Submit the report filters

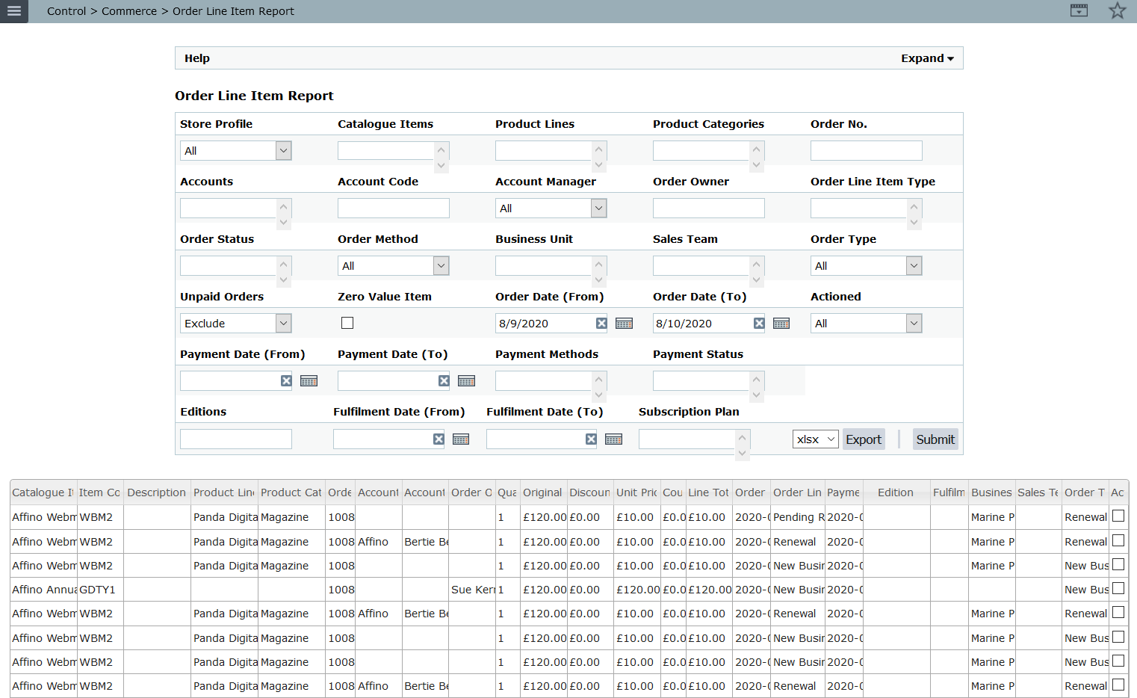pyautogui.click(x=935, y=439)
